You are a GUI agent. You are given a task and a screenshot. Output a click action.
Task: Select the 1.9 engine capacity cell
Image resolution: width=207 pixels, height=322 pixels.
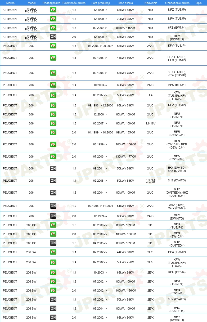click(74, 206)
